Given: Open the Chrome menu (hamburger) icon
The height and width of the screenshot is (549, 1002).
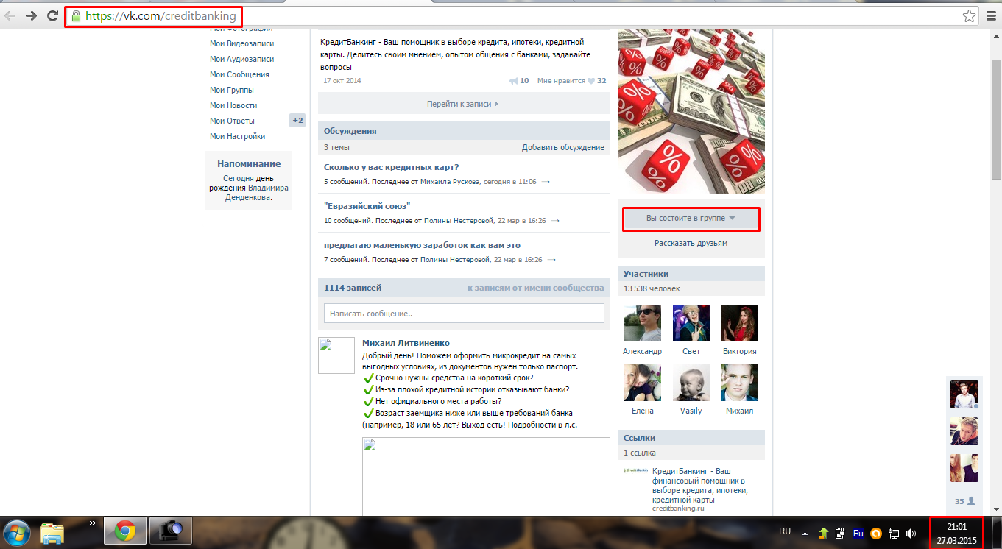Looking at the screenshot, I should tap(990, 15).
